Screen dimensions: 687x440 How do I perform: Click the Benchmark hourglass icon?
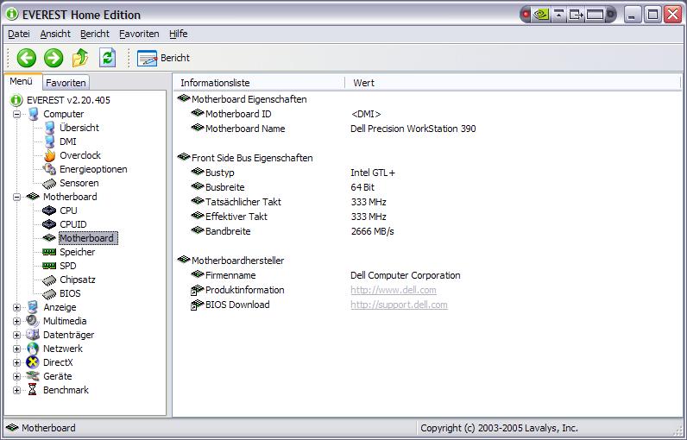pos(33,390)
